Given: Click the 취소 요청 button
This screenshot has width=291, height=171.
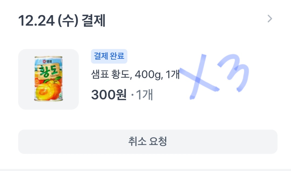Looking at the screenshot, I should click(x=148, y=142).
